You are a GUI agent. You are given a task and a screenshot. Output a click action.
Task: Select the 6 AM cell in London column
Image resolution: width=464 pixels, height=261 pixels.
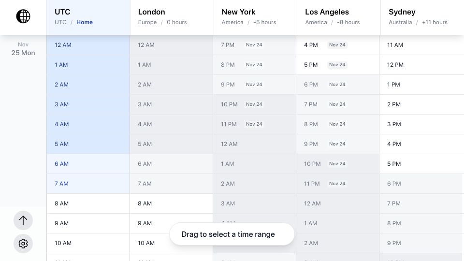click(171, 164)
